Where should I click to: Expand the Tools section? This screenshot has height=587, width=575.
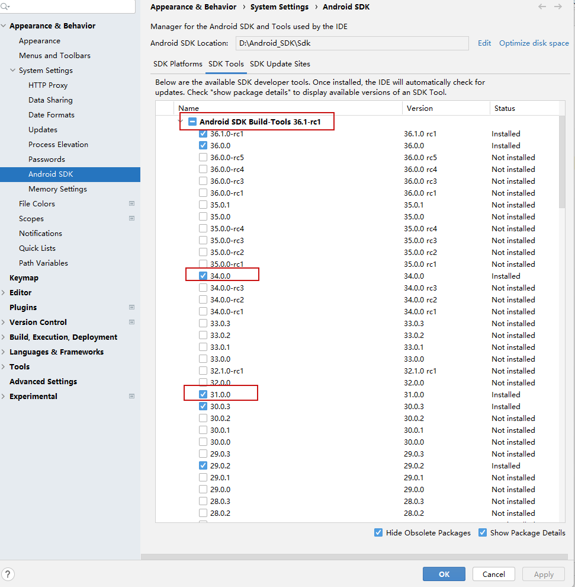point(4,366)
